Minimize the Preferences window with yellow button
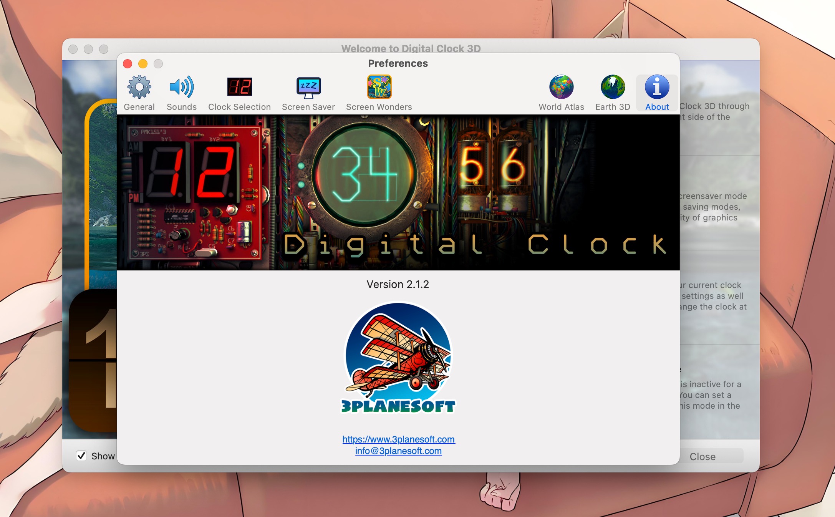This screenshot has width=835, height=517. (x=143, y=64)
